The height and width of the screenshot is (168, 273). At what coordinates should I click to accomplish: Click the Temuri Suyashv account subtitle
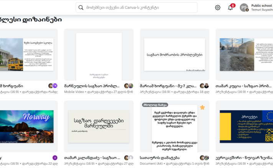coord(262,10)
